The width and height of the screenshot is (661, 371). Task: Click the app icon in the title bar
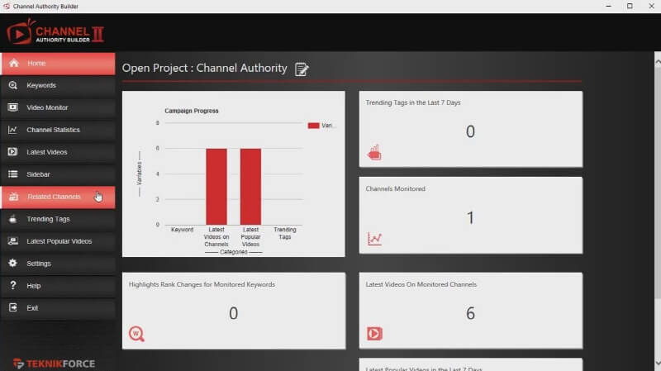pos(7,7)
